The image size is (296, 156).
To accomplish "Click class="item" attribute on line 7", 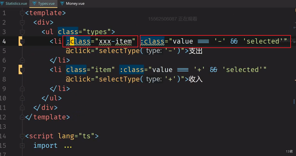I will coord(90,70).
